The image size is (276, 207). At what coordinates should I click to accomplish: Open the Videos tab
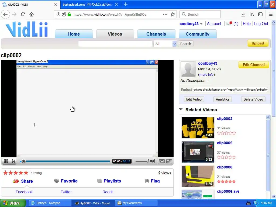point(115,34)
